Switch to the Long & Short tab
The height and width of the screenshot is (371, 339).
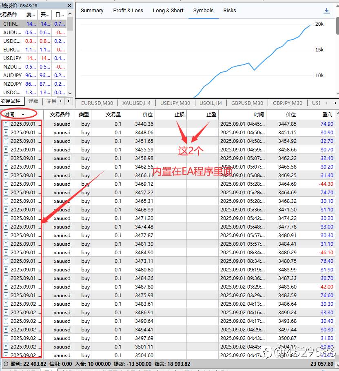168,11
